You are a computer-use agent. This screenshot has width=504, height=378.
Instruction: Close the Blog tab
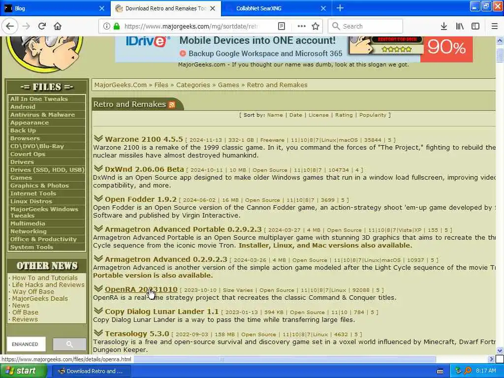pyautogui.click(x=102, y=8)
